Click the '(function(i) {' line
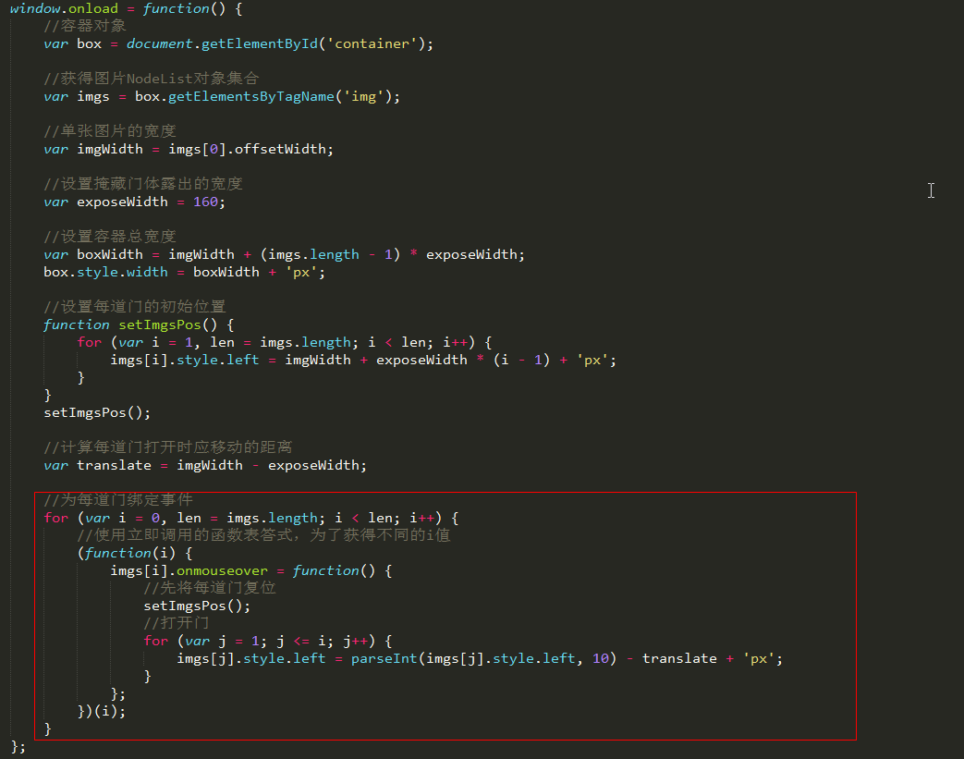The image size is (964, 759). 135,553
